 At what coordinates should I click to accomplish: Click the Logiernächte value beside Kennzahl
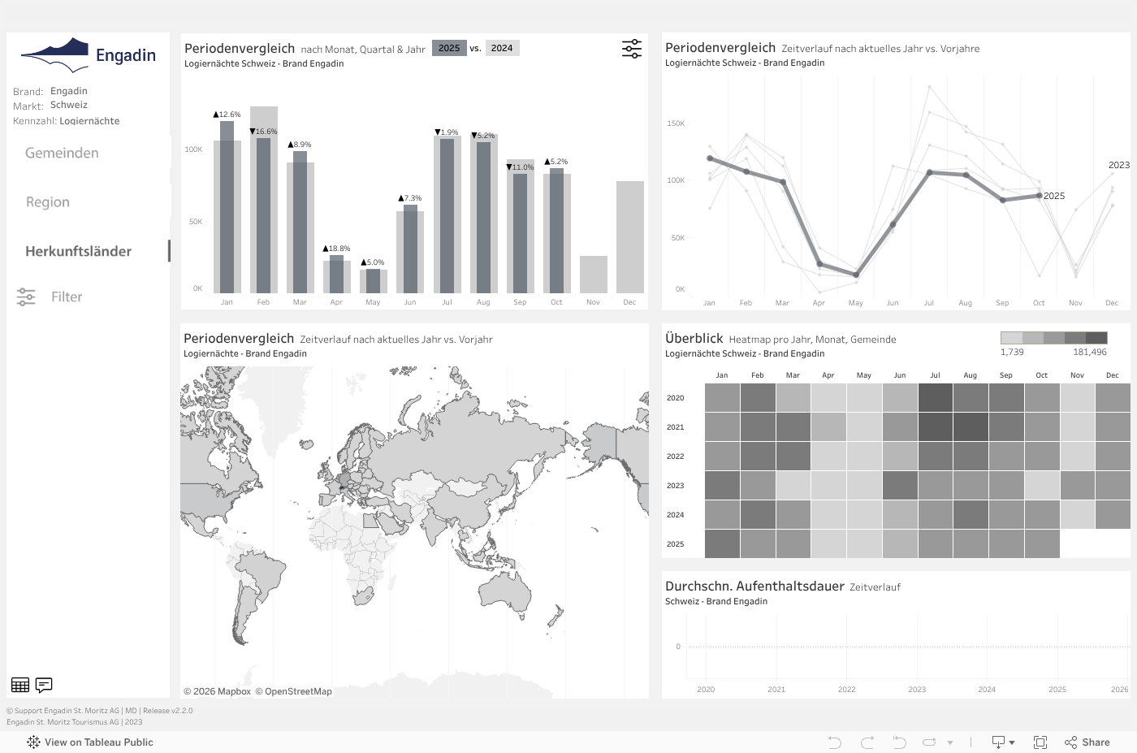[89, 121]
